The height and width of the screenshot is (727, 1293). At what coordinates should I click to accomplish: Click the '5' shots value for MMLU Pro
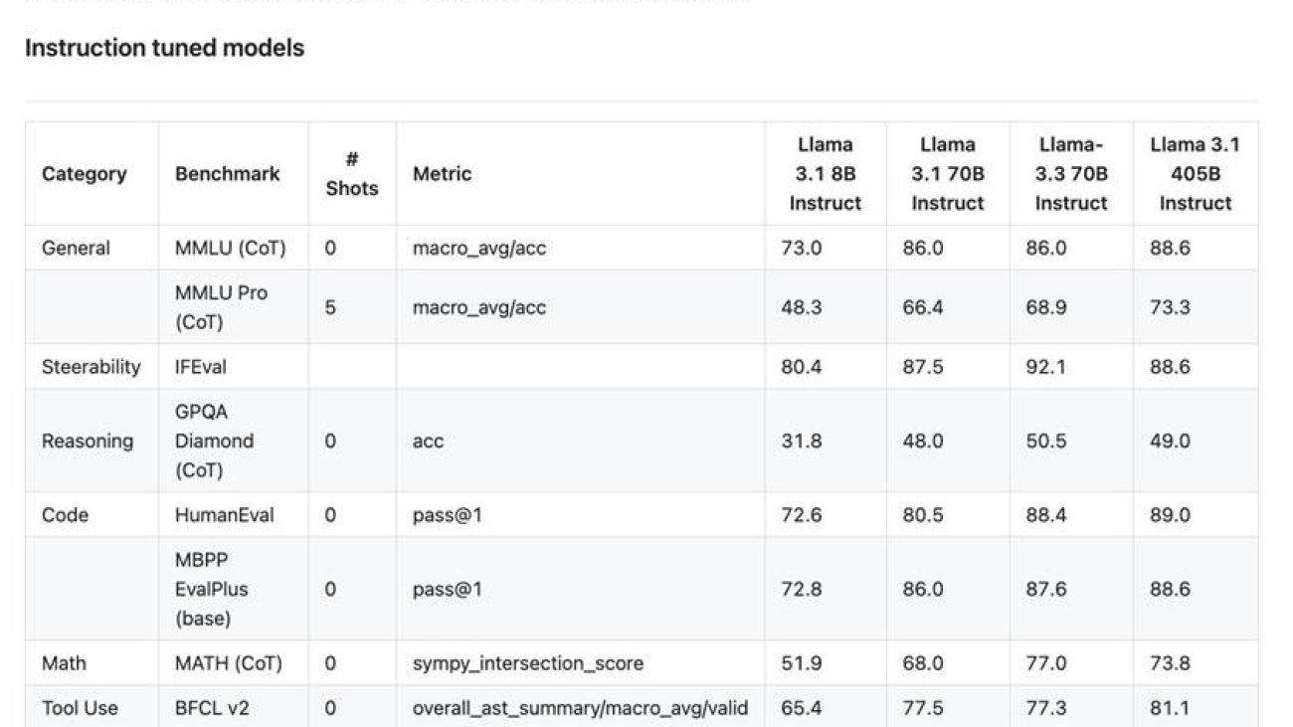[330, 307]
